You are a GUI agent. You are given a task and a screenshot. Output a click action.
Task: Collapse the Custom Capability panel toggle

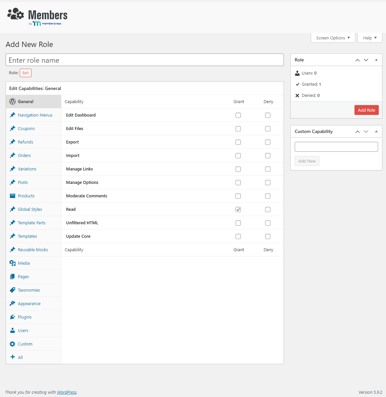[376, 132]
